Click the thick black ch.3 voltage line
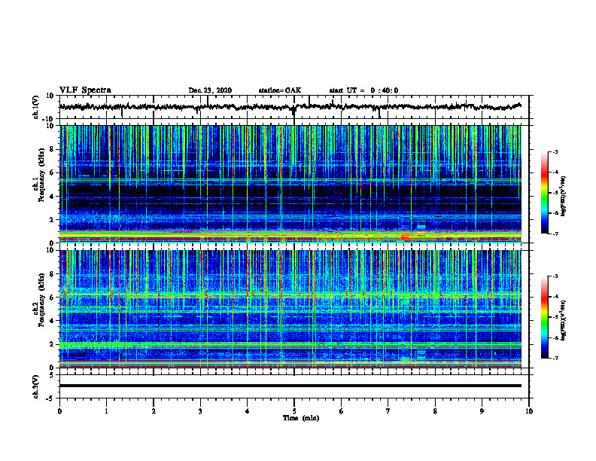596x461 pixels. [x=290, y=386]
